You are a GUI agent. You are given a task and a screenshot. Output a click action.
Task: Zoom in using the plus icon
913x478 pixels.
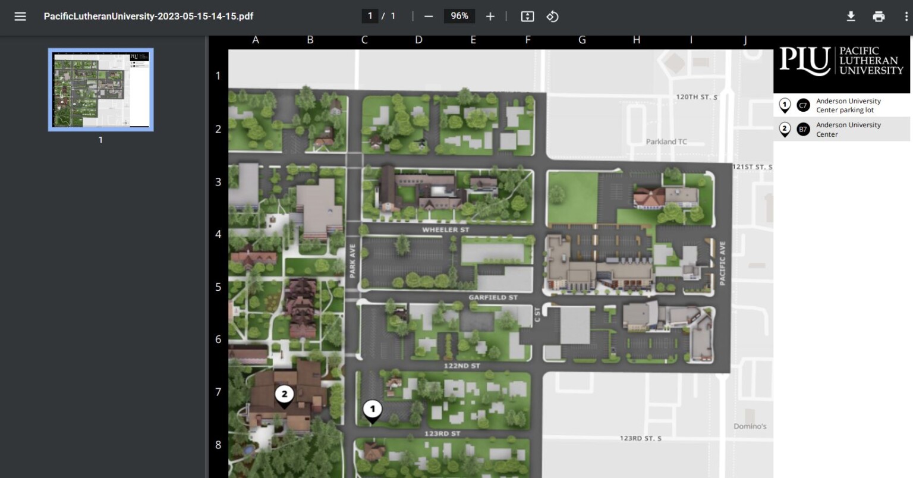pos(490,16)
